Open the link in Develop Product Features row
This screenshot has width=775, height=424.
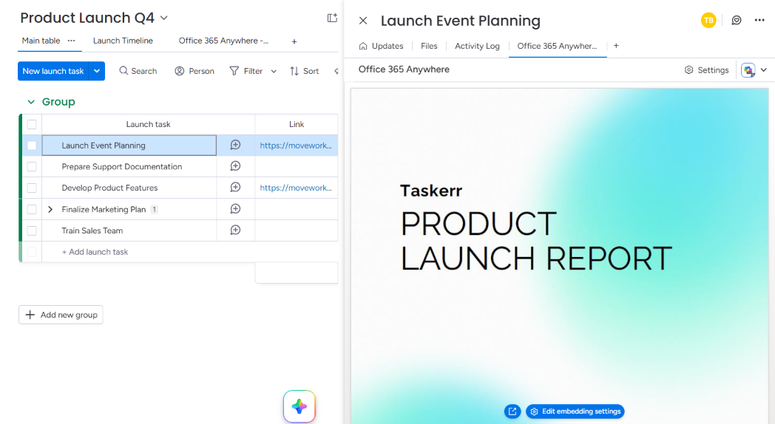click(x=296, y=188)
